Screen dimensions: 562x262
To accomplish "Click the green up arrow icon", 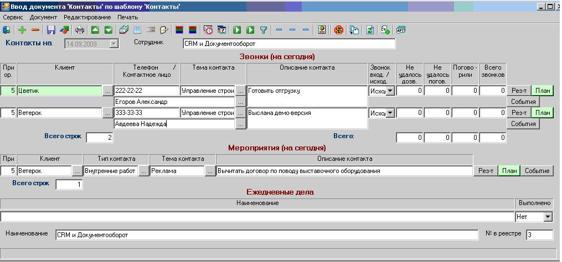I will coord(95,30).
